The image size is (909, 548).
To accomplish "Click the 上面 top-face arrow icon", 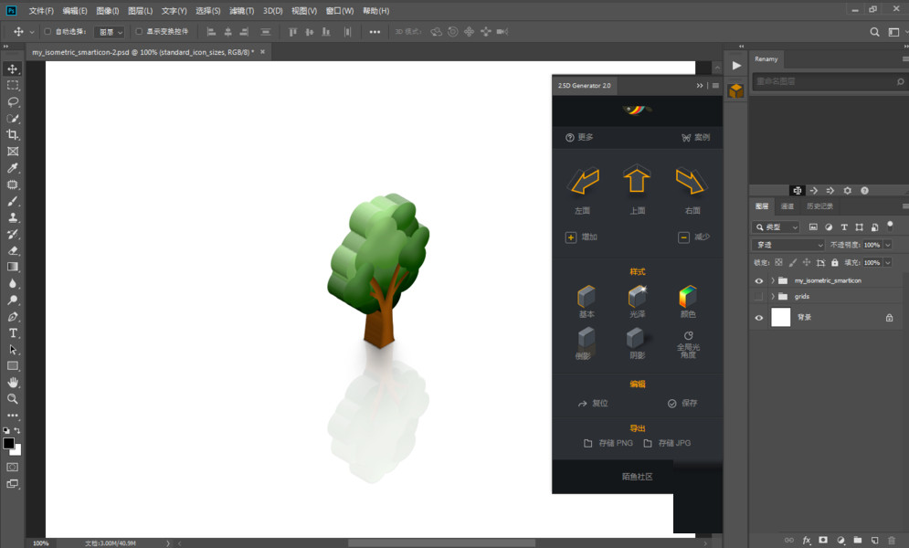I will [637, 178].
